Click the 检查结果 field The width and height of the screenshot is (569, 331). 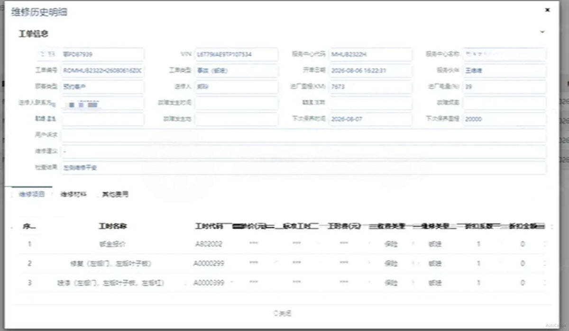[303, 168]
